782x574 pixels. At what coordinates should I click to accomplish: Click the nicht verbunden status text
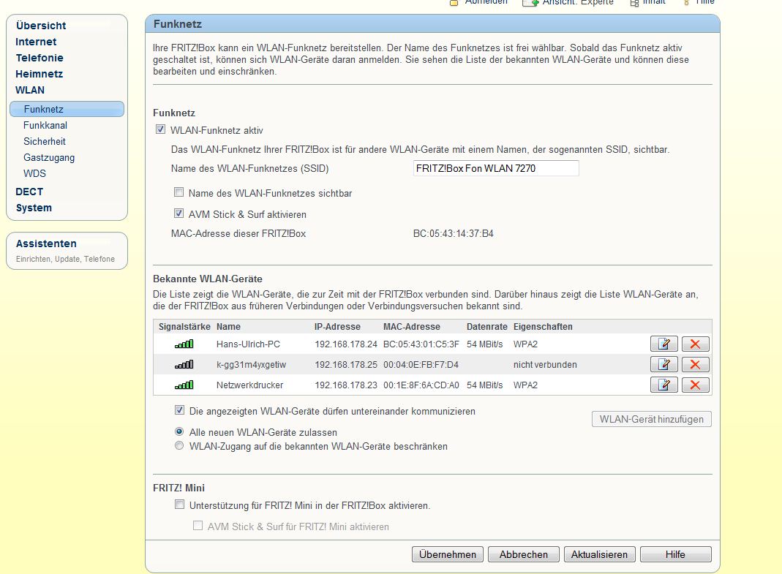pos(545,365)
